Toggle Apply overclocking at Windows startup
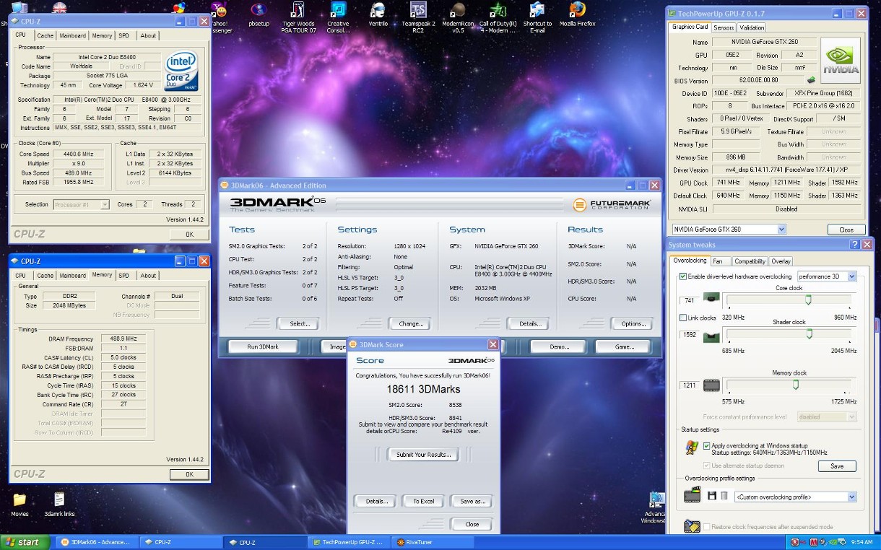This screenshot has width=881, height=550. point(706,446)
